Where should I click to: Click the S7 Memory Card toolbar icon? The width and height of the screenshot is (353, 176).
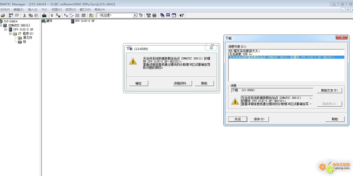(17, 15)
